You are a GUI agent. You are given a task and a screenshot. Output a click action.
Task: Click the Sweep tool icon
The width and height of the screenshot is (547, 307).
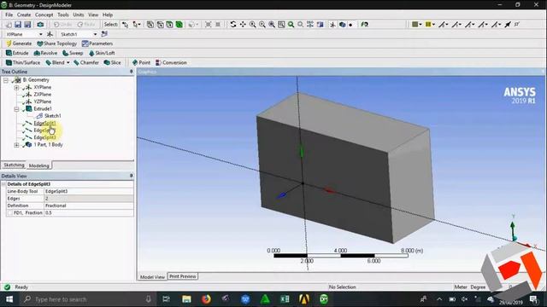click(65, 53)
